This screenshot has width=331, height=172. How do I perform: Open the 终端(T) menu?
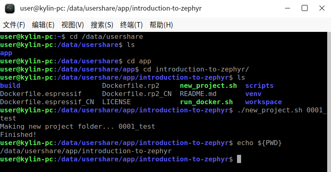pyautogui.click(x=131, y=25)
